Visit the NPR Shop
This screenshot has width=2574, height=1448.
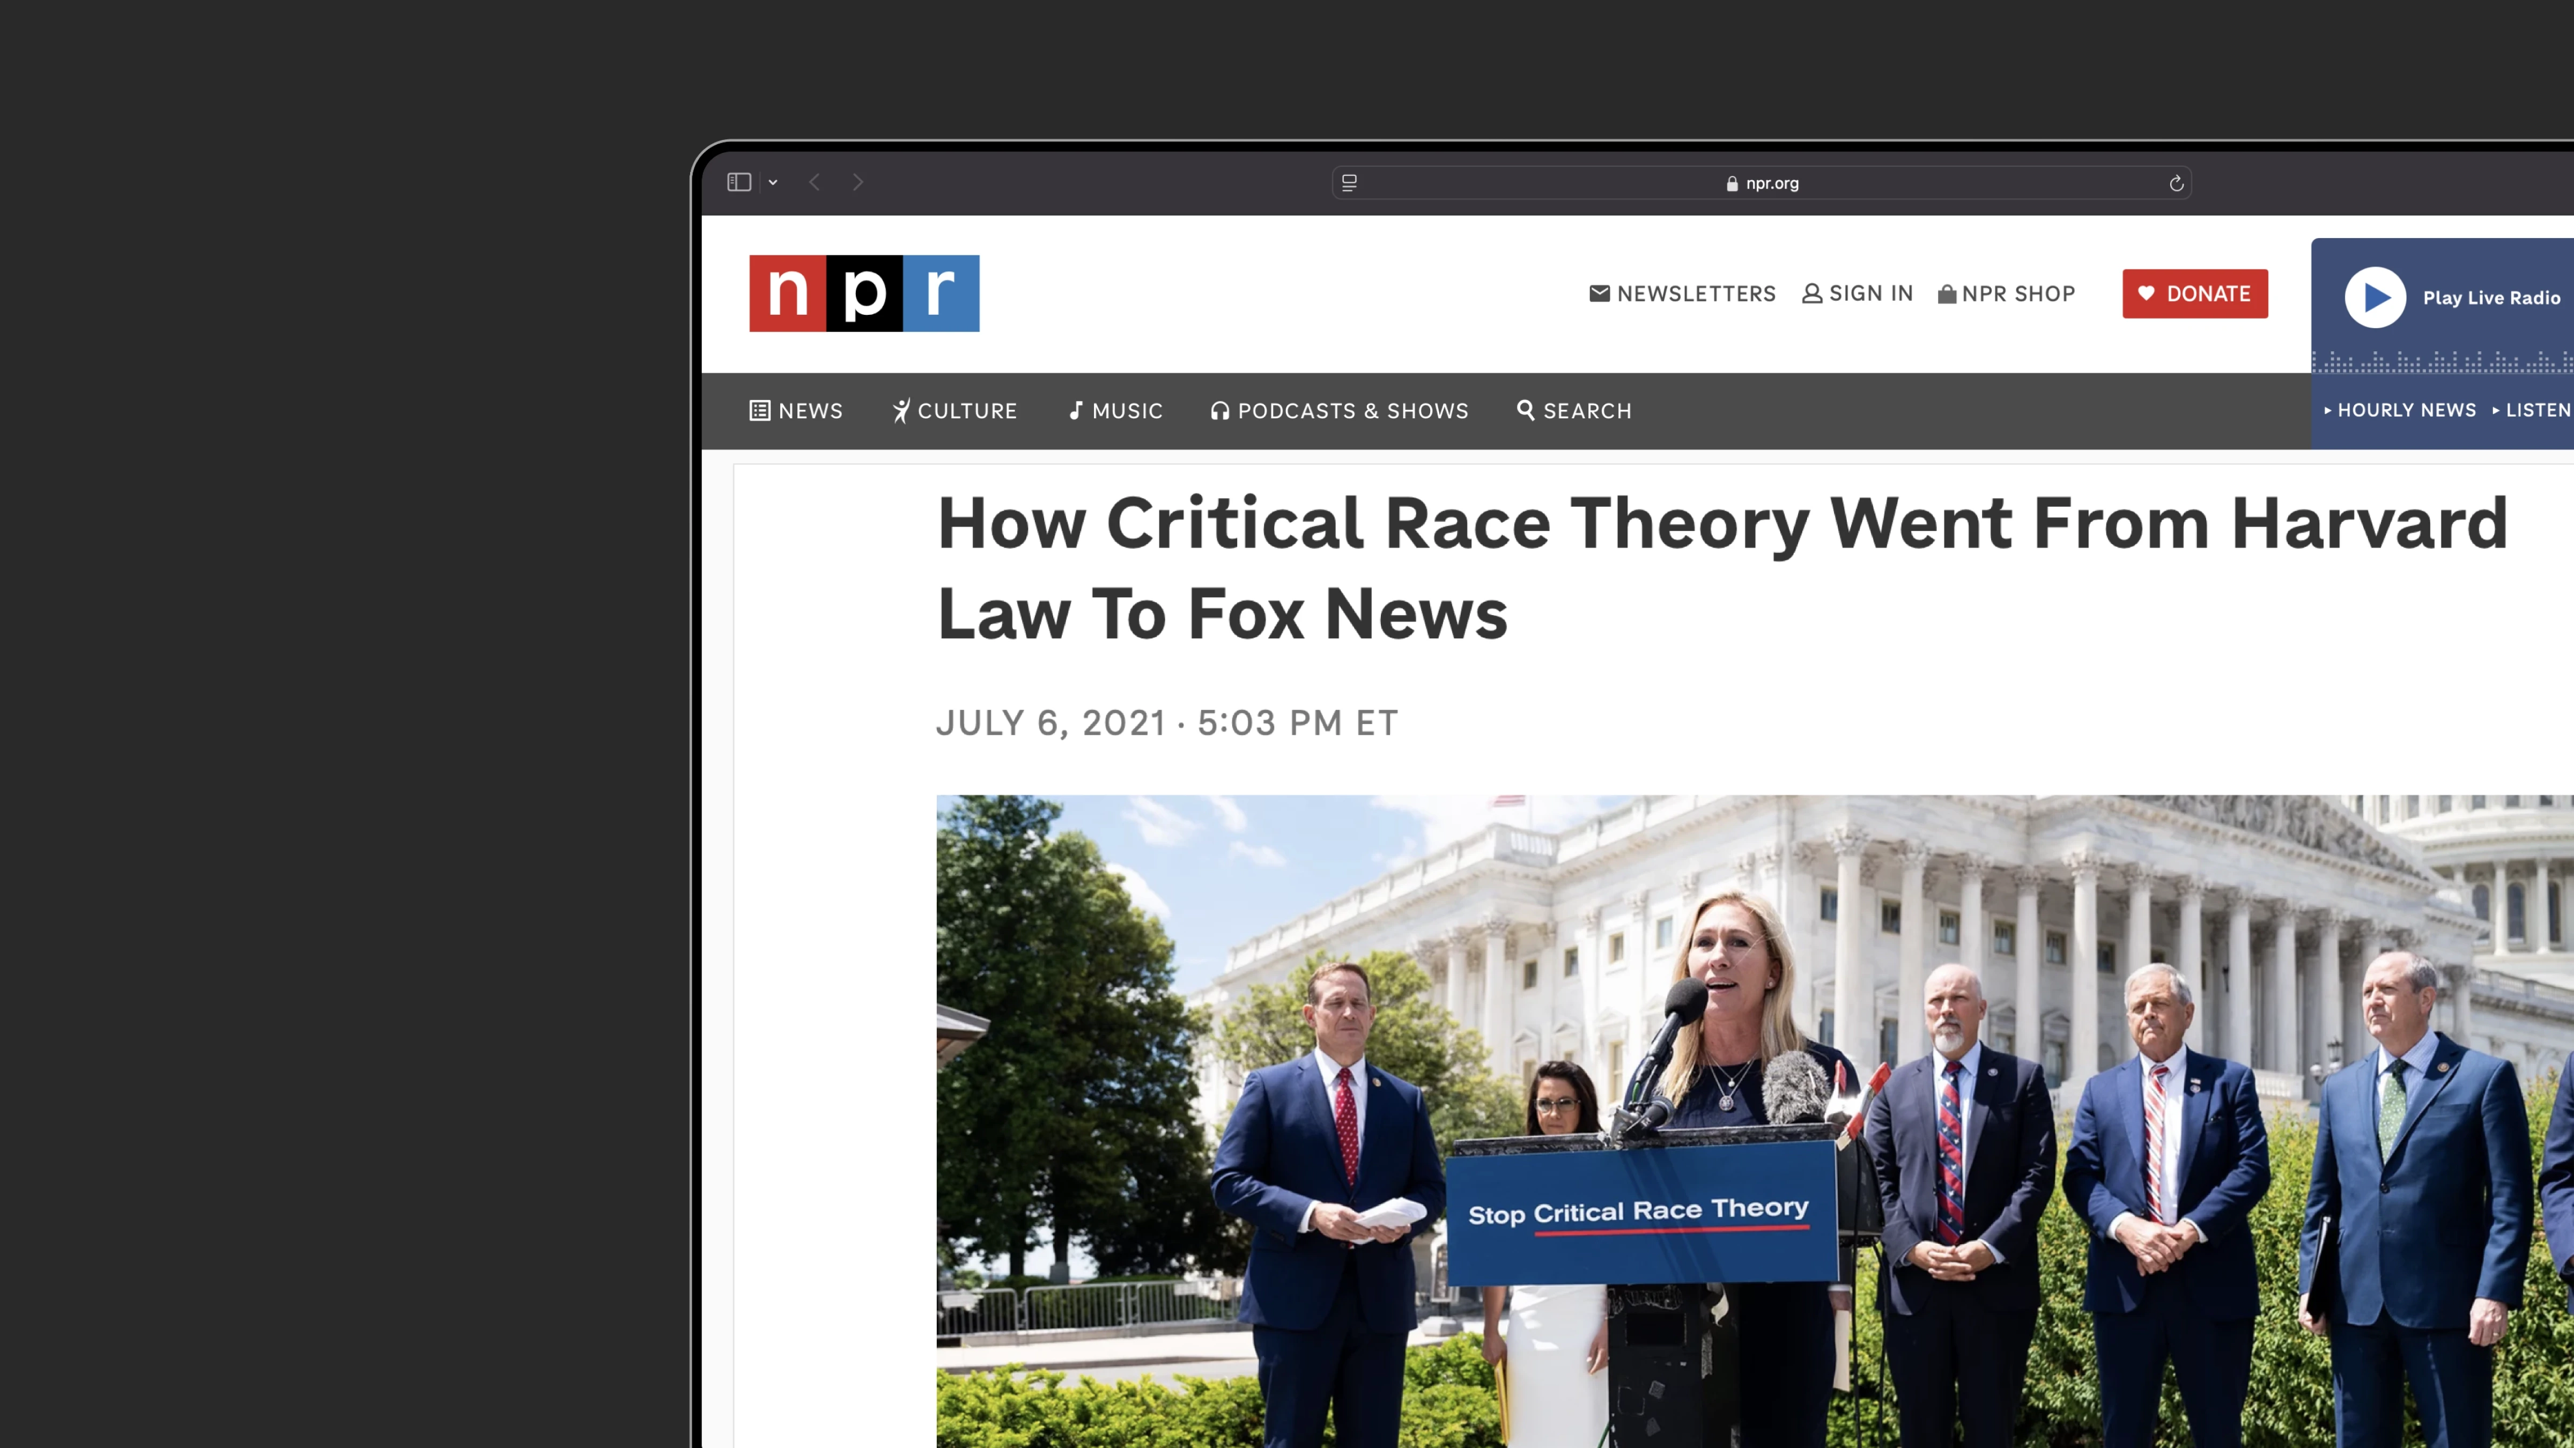[x=2006, y=293]
